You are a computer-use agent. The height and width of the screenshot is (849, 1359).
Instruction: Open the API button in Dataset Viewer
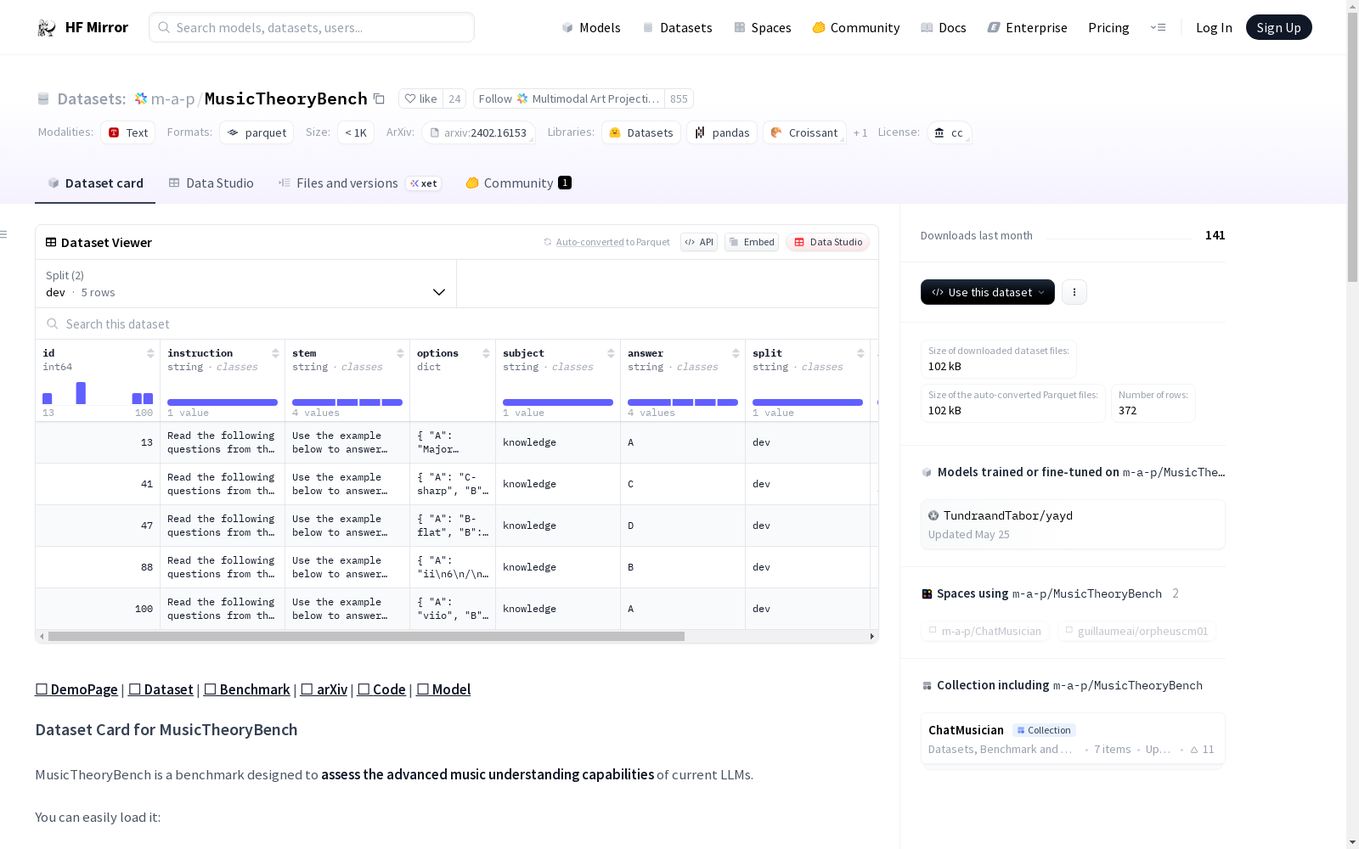tap(699, 242)
